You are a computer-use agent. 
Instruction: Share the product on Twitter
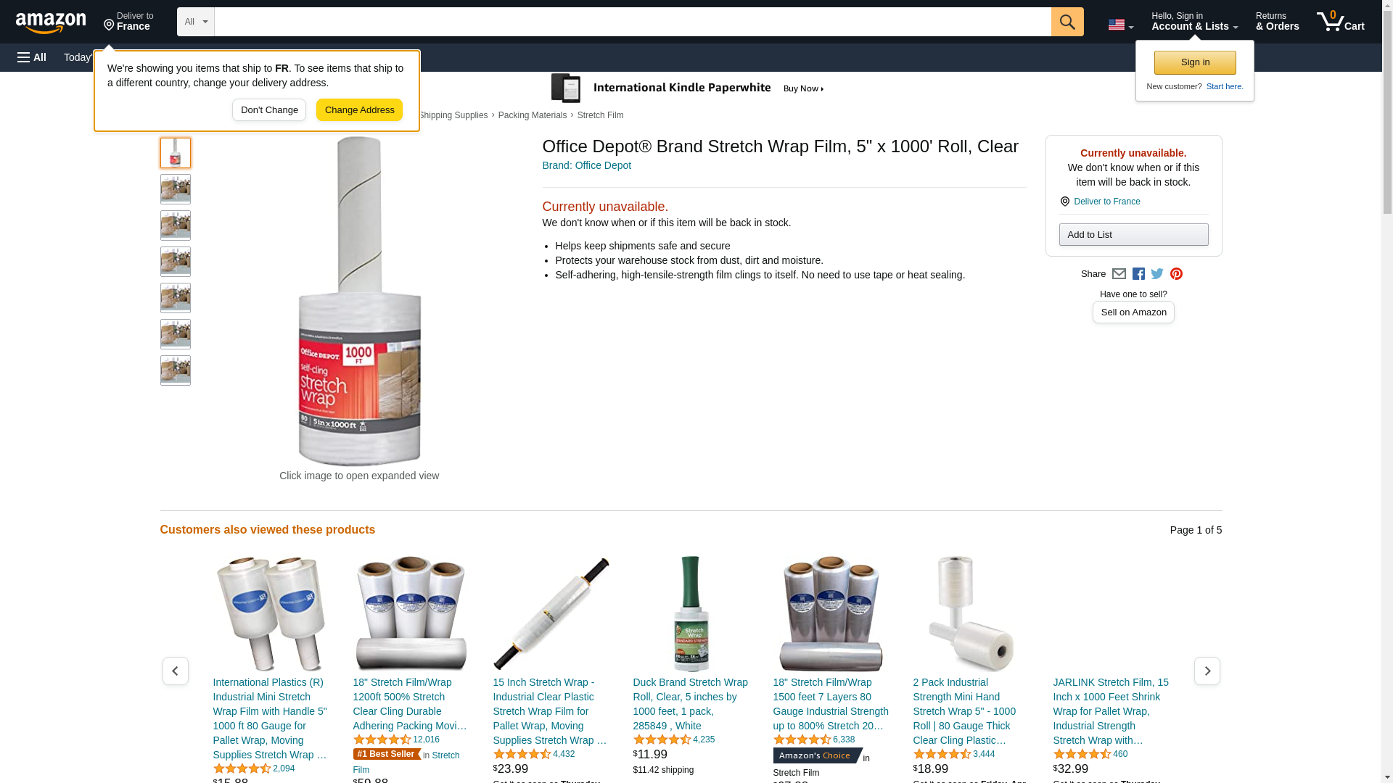pos(1157,274)
